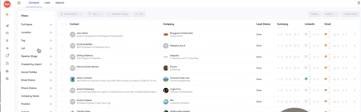Select checkbox for Dmitriy Palekhov

click(62, 57)
